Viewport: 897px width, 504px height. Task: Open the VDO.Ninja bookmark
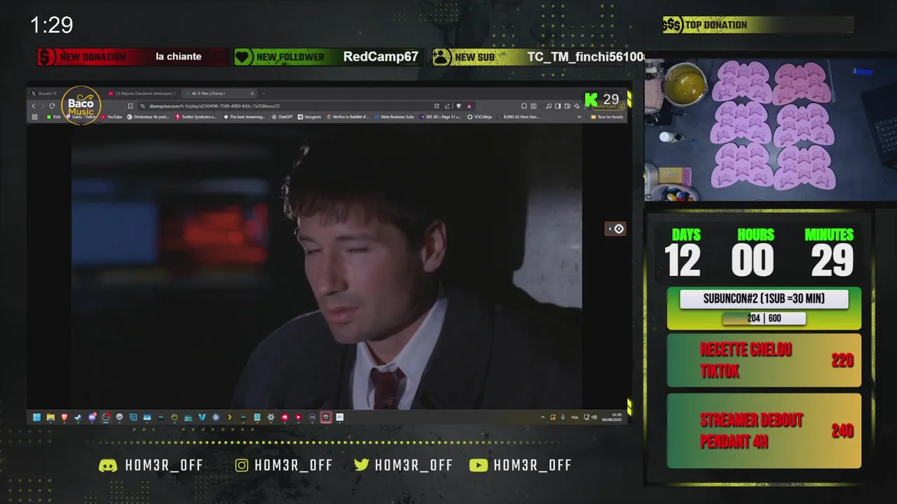[x=480, y=117]
